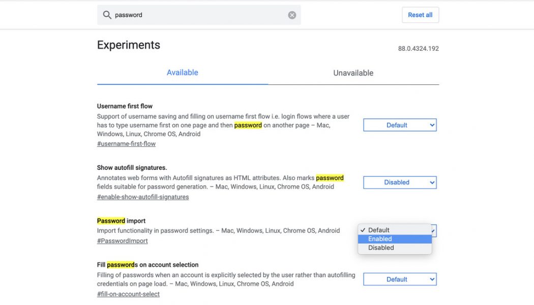
Task: Open the #fill-on-account-select link
Action: (x=128, y=293)
